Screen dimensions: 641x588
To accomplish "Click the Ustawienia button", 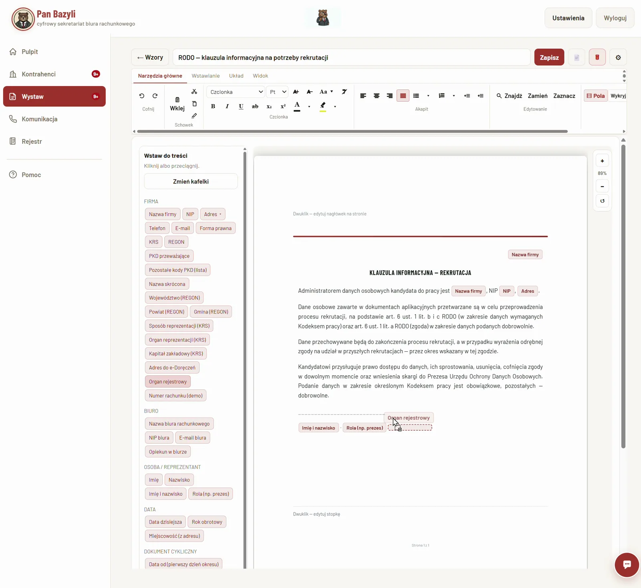I will coord(568,18).
